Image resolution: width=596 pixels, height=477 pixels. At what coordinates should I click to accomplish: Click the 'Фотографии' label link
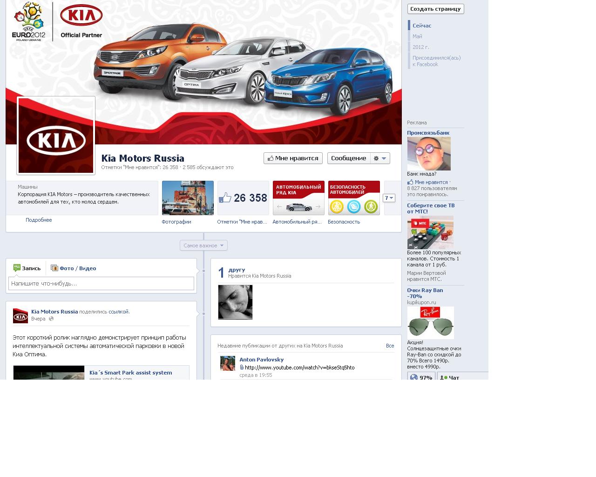point(176,222)
